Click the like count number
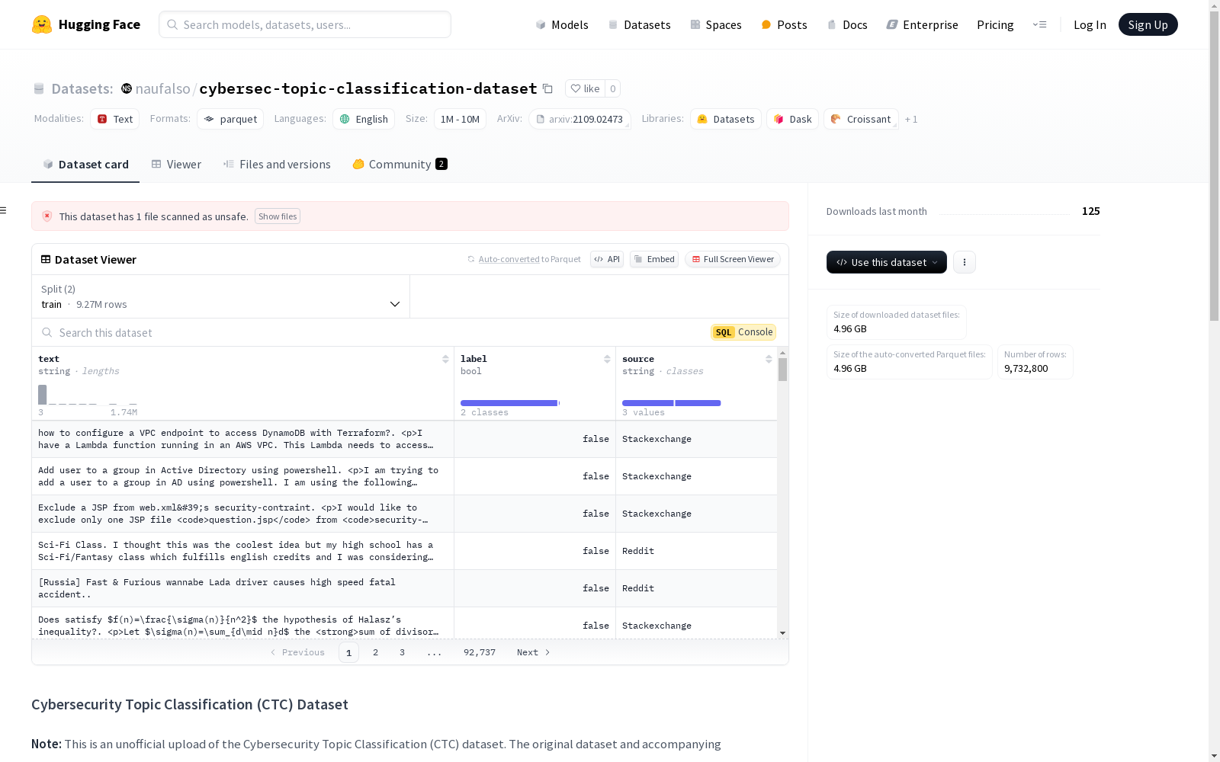1220x762 pixels. [x=612, y=88]
